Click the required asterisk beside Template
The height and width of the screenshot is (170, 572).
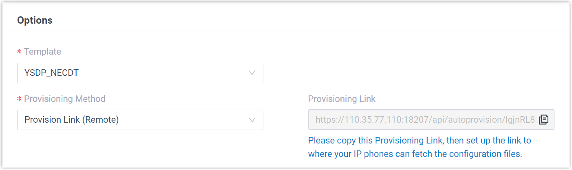[x=19, y=52]
